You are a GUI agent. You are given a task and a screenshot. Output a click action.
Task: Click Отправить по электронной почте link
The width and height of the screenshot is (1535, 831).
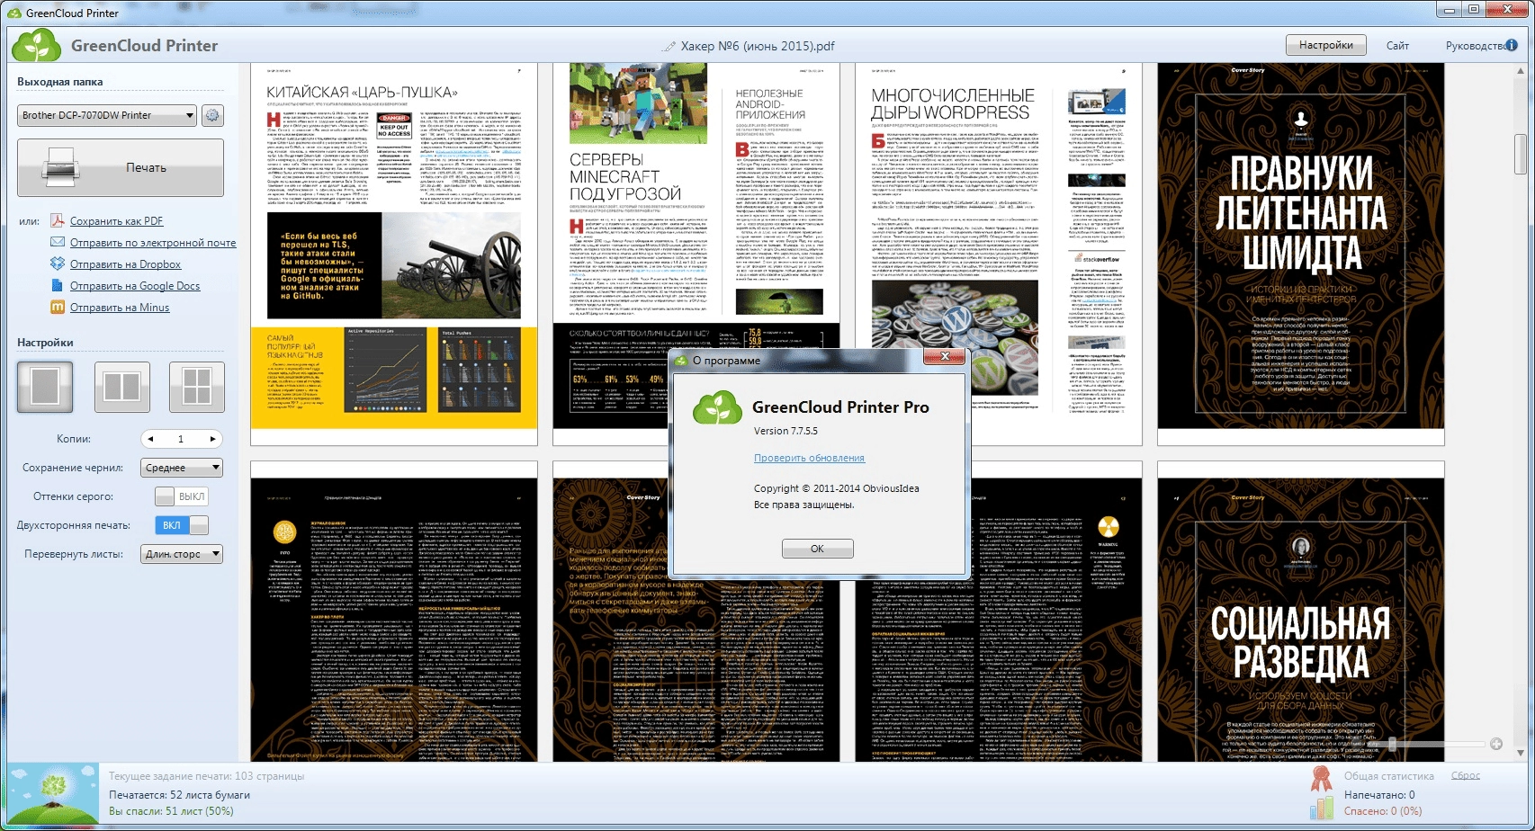point(153,242)
